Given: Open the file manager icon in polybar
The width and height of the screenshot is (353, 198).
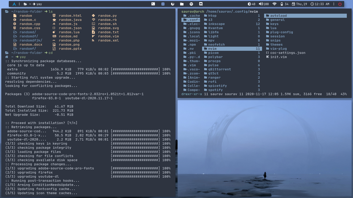Looking at the screenshot, I should [x=182, y=4].
